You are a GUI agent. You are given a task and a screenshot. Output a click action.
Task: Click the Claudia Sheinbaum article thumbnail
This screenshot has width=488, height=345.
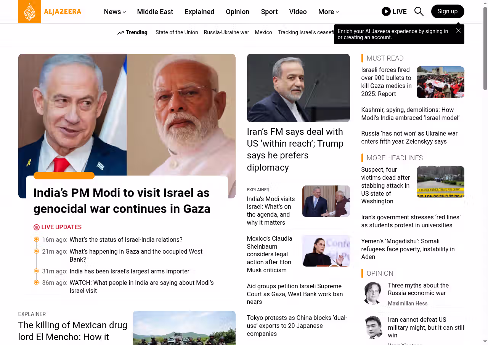(326, 251)
